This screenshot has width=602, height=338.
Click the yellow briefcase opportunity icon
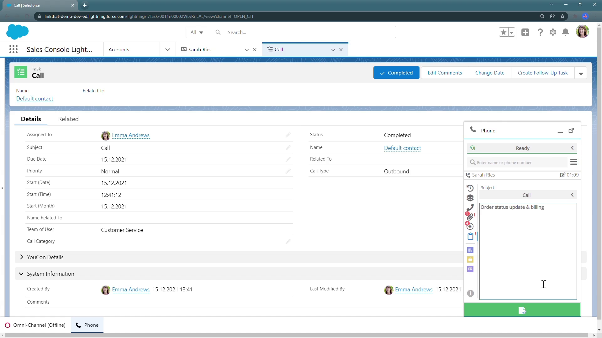[x=470, y=259]
